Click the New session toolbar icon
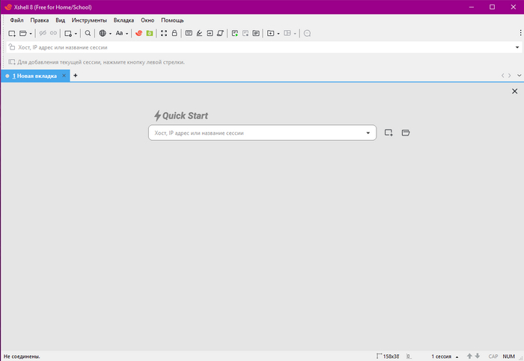This screenshot has height=361, width=524. coord(12,34)
